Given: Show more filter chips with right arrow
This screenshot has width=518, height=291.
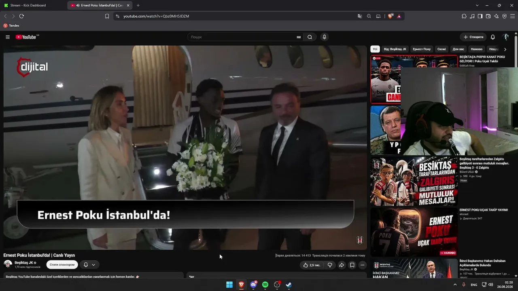Looking at the screenshot, I should (505, 49).
